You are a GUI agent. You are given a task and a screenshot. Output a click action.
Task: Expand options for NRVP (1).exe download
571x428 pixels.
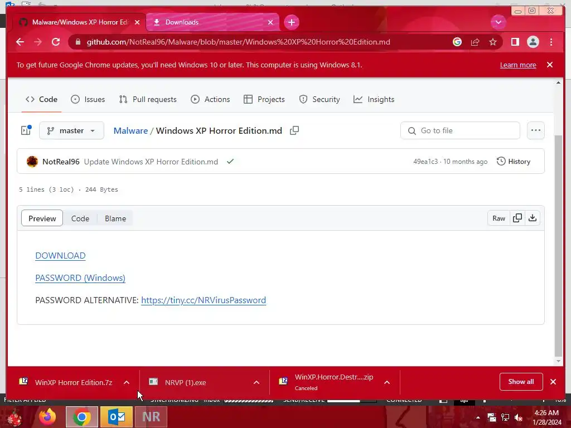click(x=257, y=382)
